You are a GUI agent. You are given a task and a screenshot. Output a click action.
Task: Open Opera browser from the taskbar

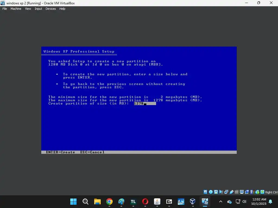(x=145, y=201)
